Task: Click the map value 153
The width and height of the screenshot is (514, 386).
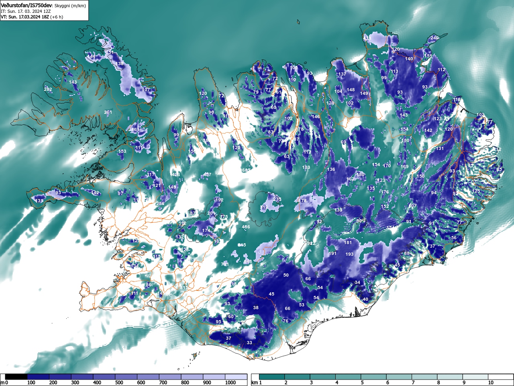Action: click(122, 152)
